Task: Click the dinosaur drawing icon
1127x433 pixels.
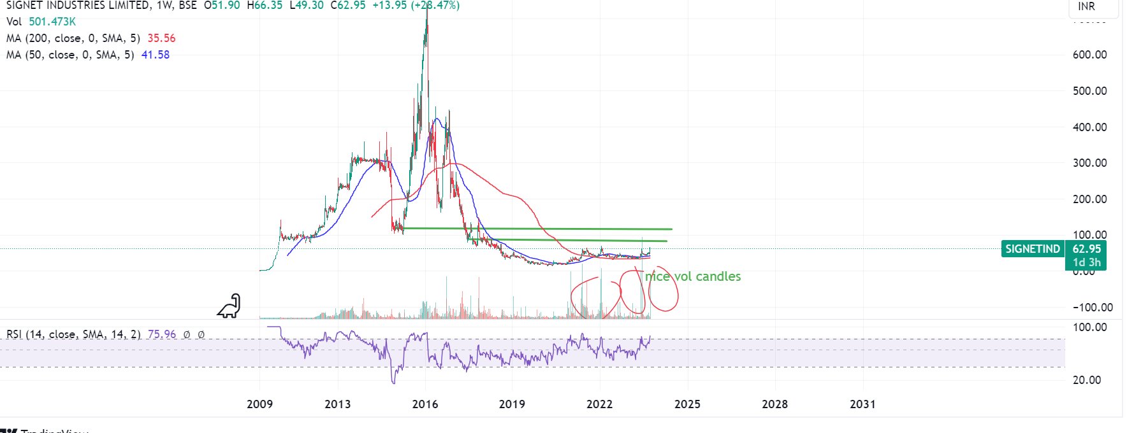Action: pos(229,306)
